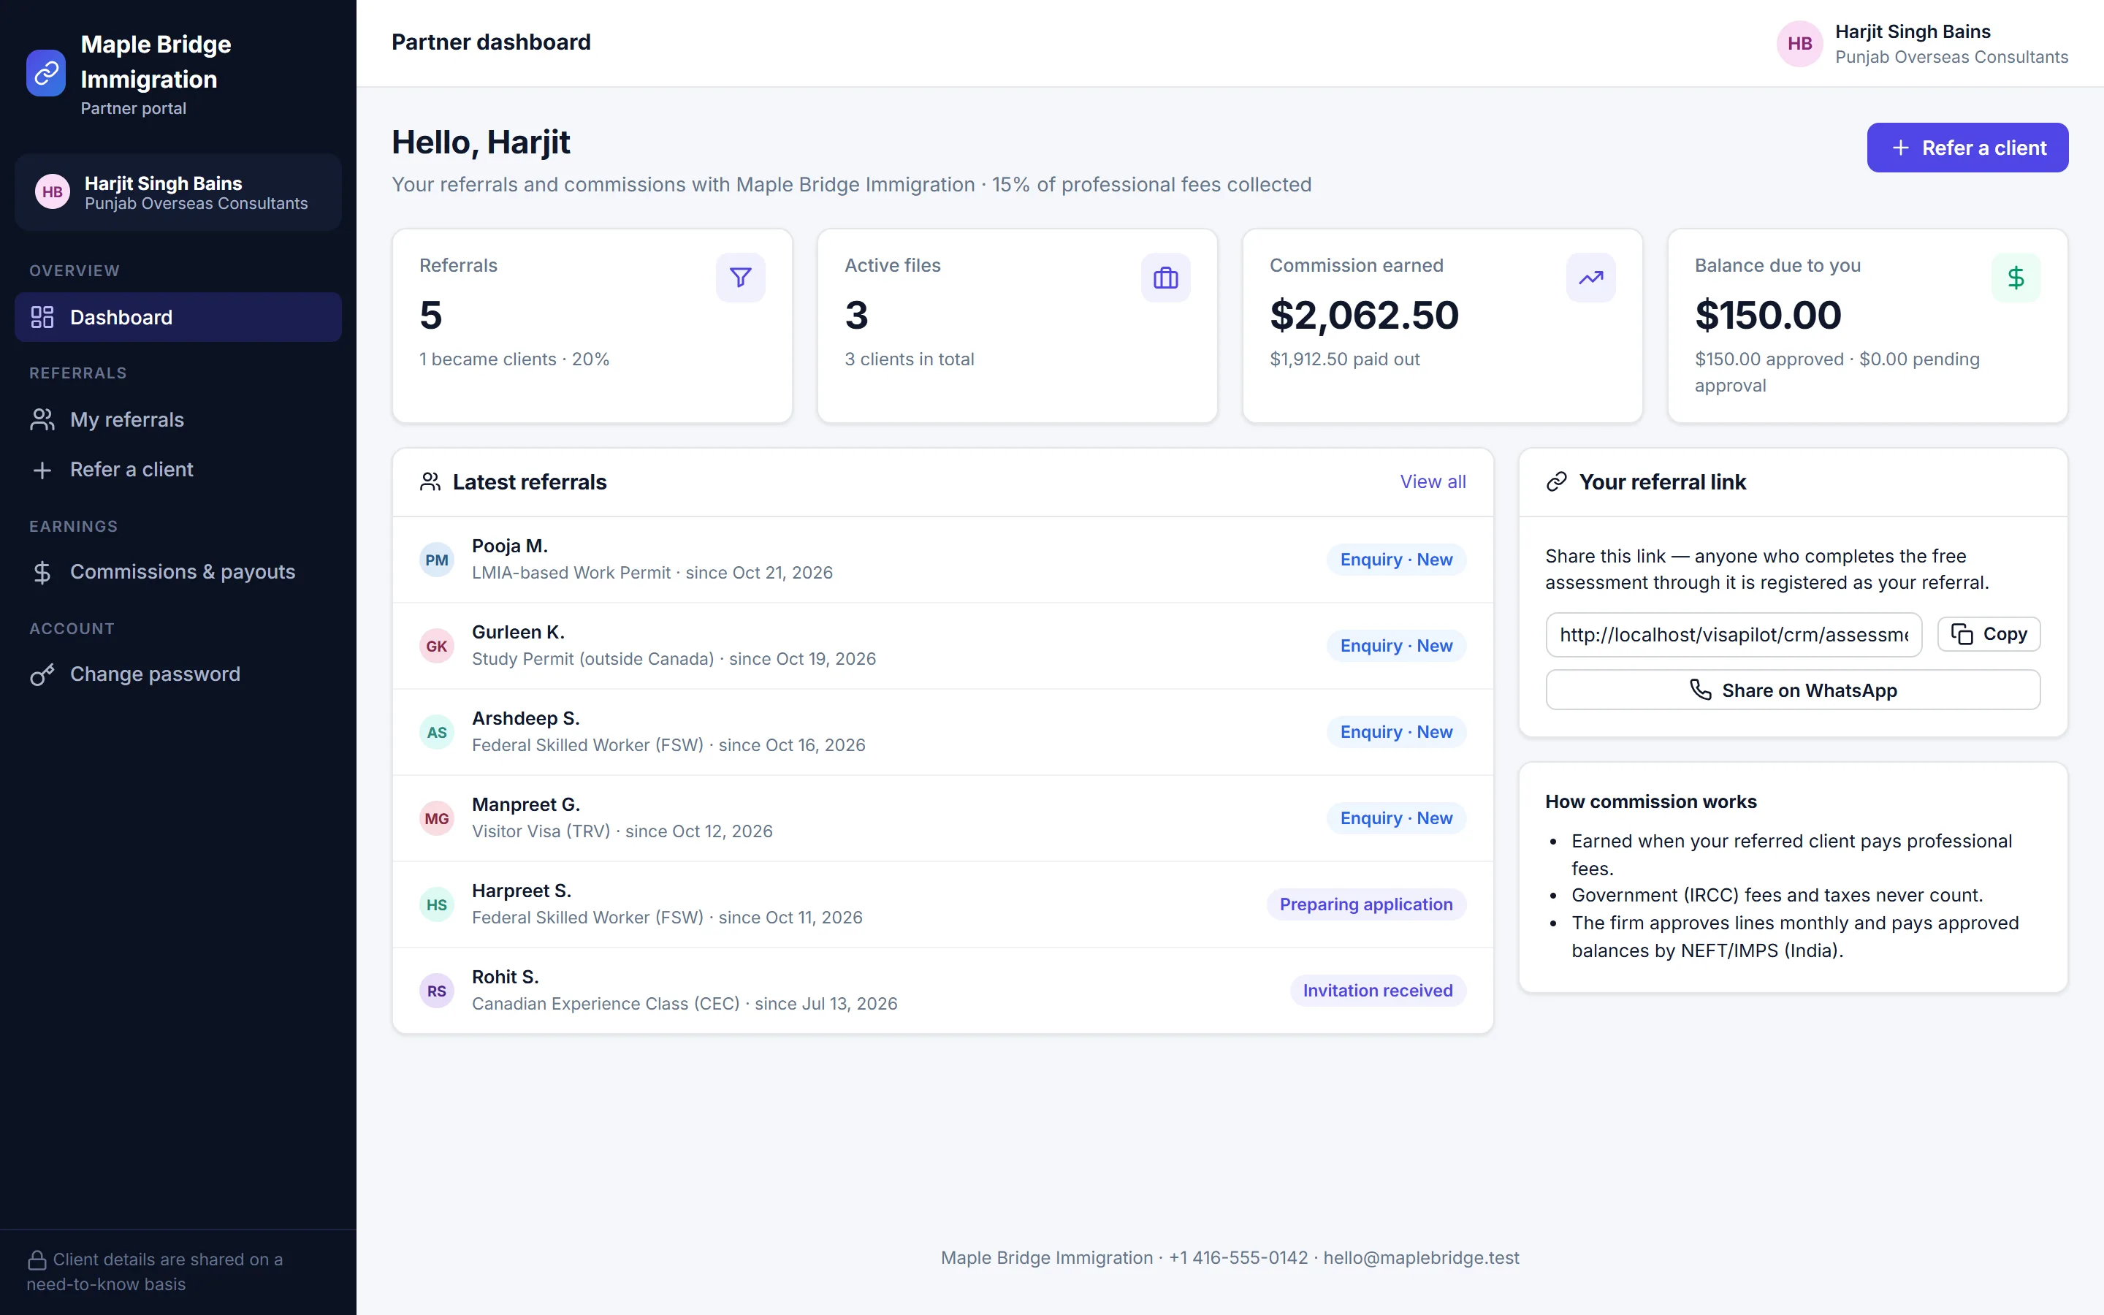Image resolution: width=2104 pixels, height=1315 pixels.
Task: Click hello@maplebridge.test in the footer
Action: (1421, 1257)
